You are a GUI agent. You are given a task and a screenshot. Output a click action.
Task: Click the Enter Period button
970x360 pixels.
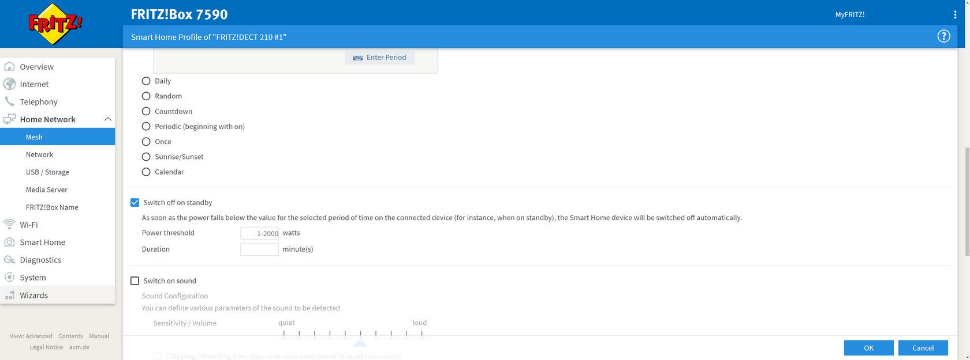point(379,58)
